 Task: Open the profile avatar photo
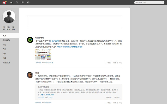(9, 17)
